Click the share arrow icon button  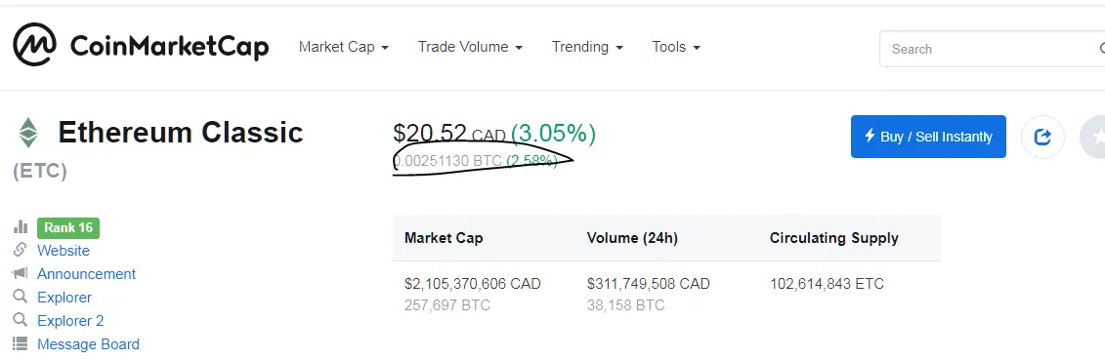pos(1042,138)
